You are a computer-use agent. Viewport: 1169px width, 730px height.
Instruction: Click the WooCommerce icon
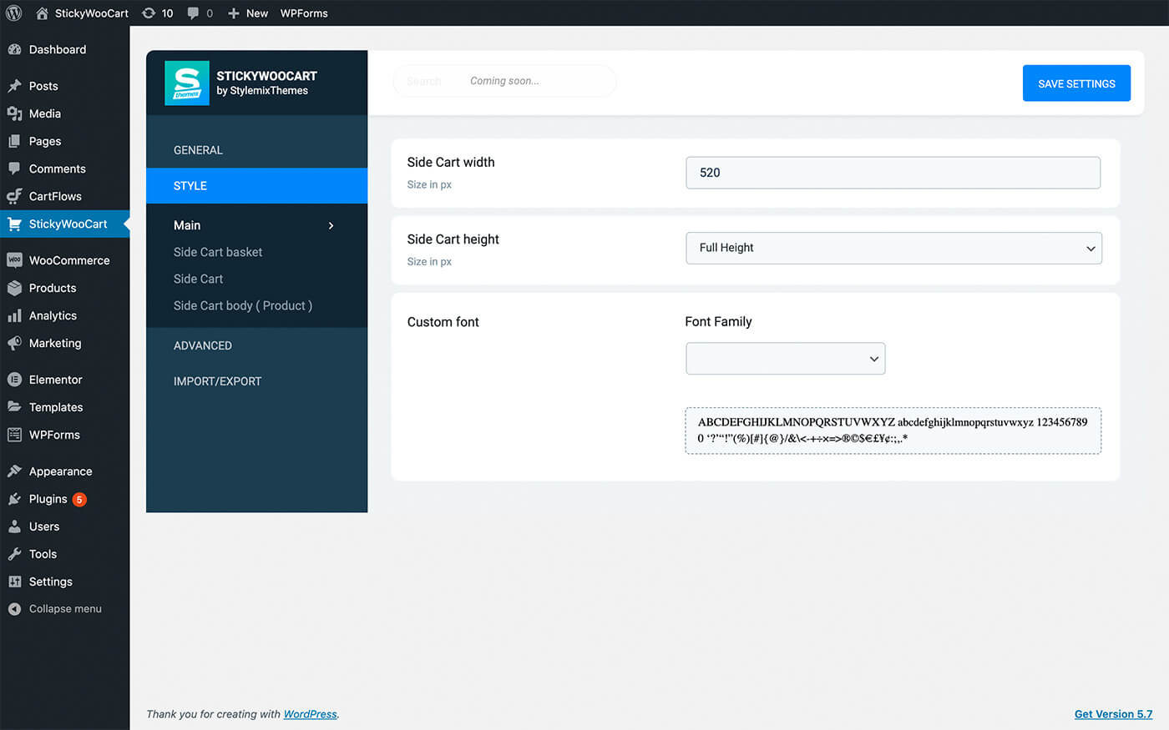tap(14, 260)
